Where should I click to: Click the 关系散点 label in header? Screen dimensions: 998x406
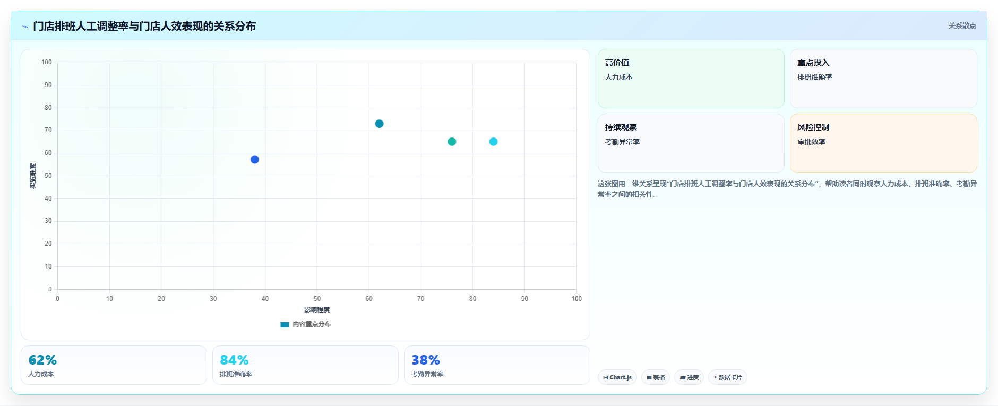coord(962,25)
